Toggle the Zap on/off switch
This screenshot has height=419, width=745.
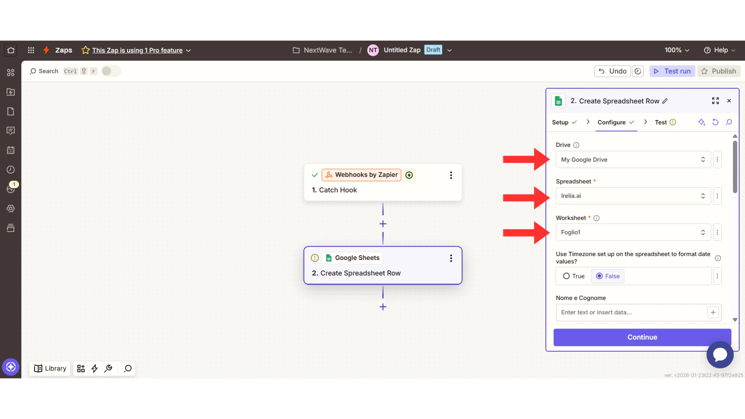(111, 71)
